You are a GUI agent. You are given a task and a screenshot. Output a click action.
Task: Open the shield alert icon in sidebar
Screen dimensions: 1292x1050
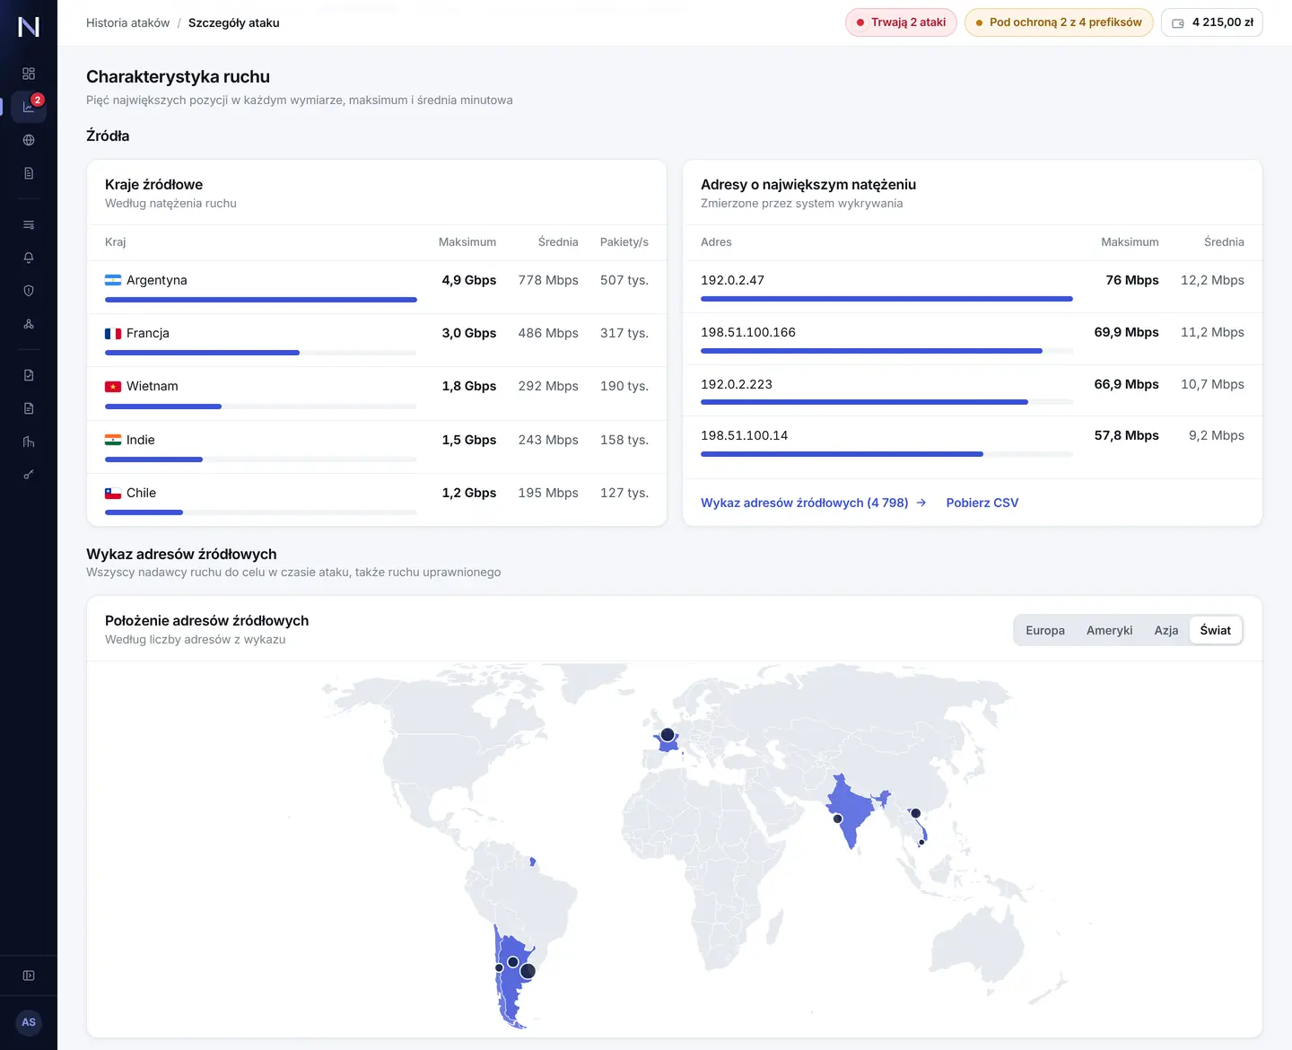pos(29,291)
